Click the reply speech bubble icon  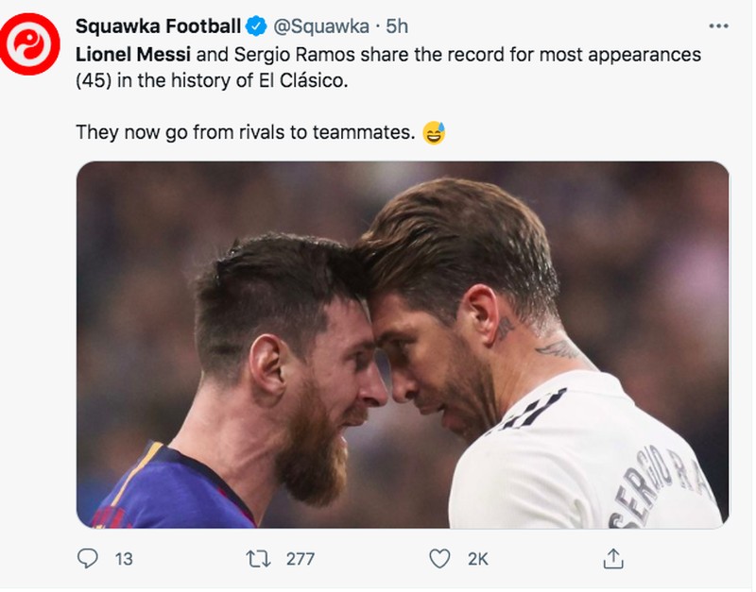86,558
